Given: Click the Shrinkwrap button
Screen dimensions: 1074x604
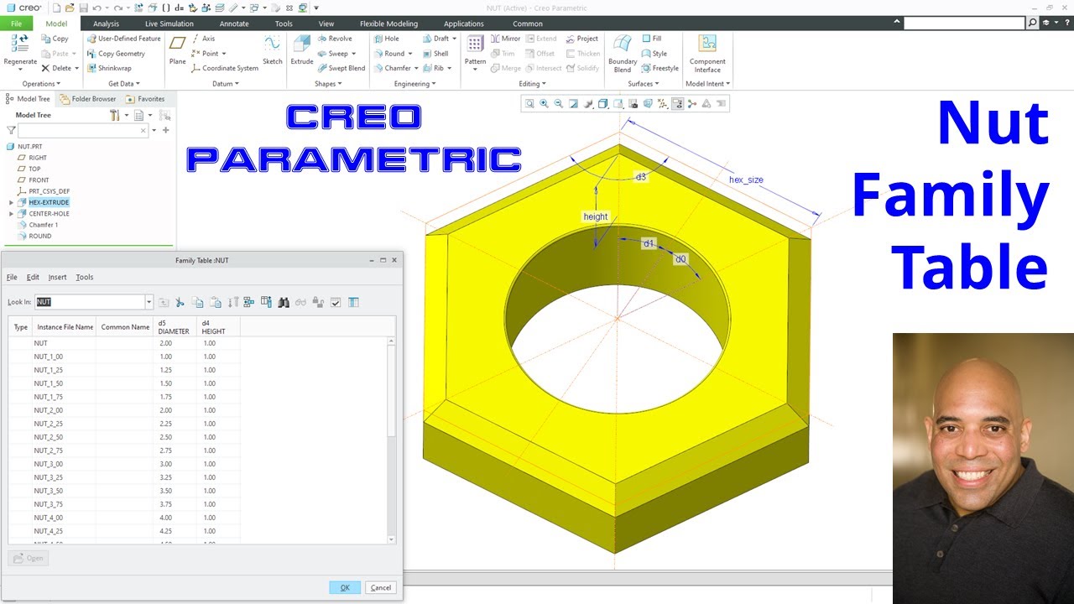Looking at the screenshot, I should pos(109,69).
